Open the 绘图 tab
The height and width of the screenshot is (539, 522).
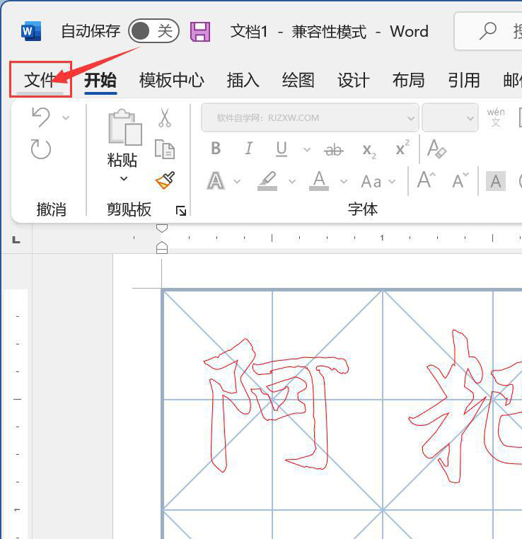(298, 80)
